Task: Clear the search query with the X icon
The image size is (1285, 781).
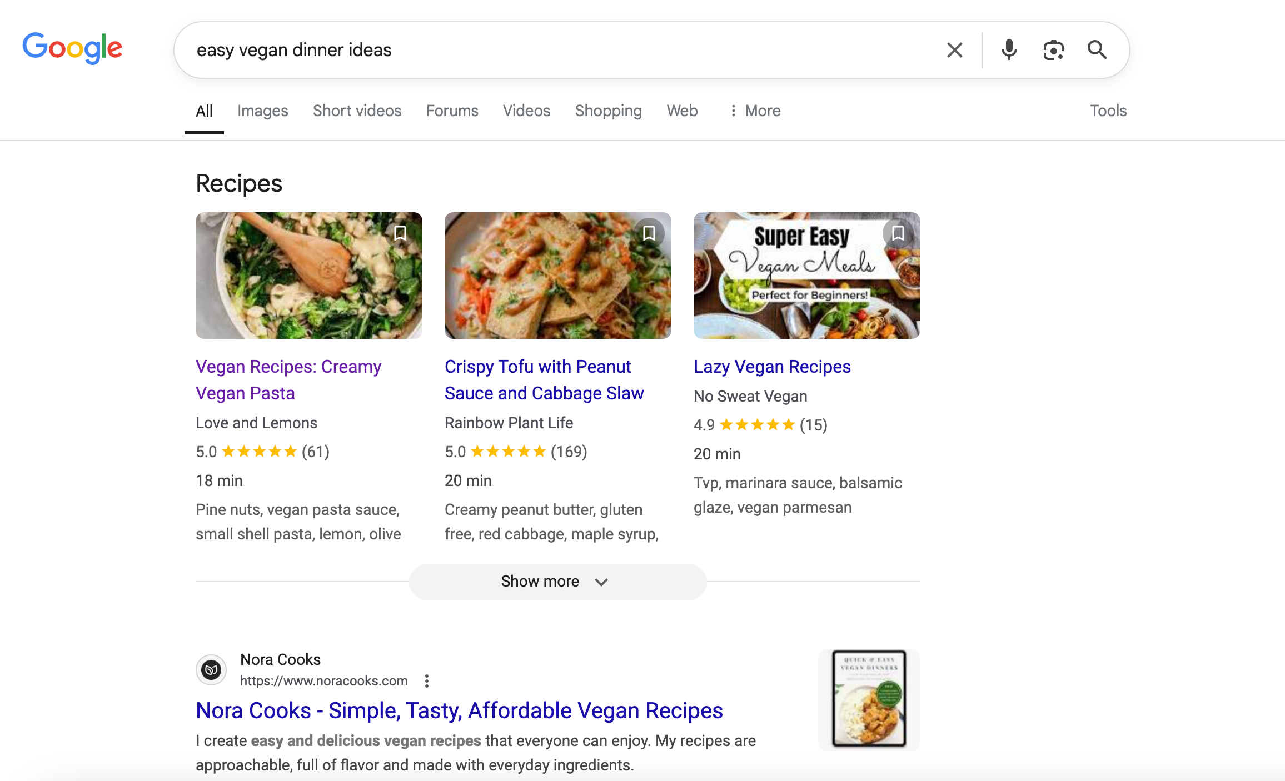Action: (954, 49)
